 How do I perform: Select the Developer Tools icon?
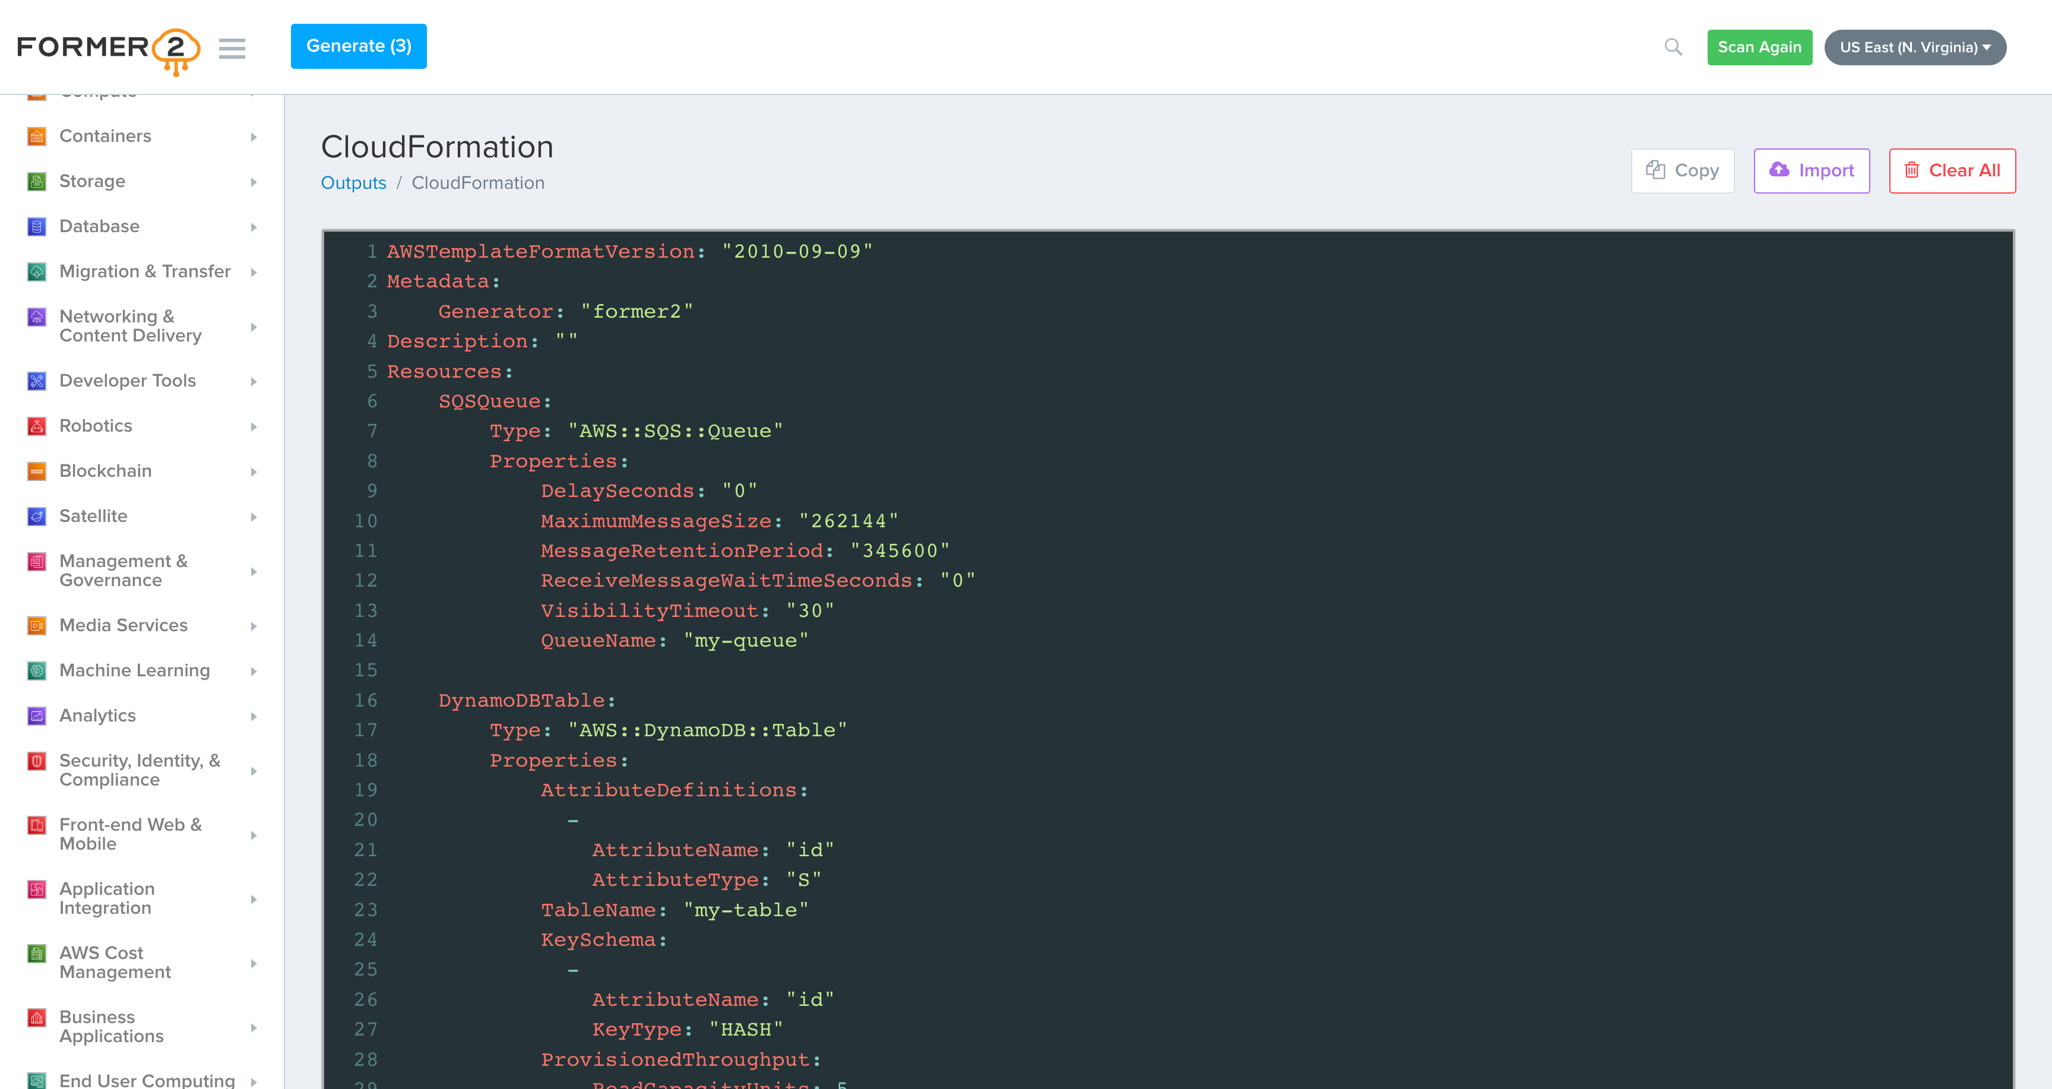click(x=37, y=380)
